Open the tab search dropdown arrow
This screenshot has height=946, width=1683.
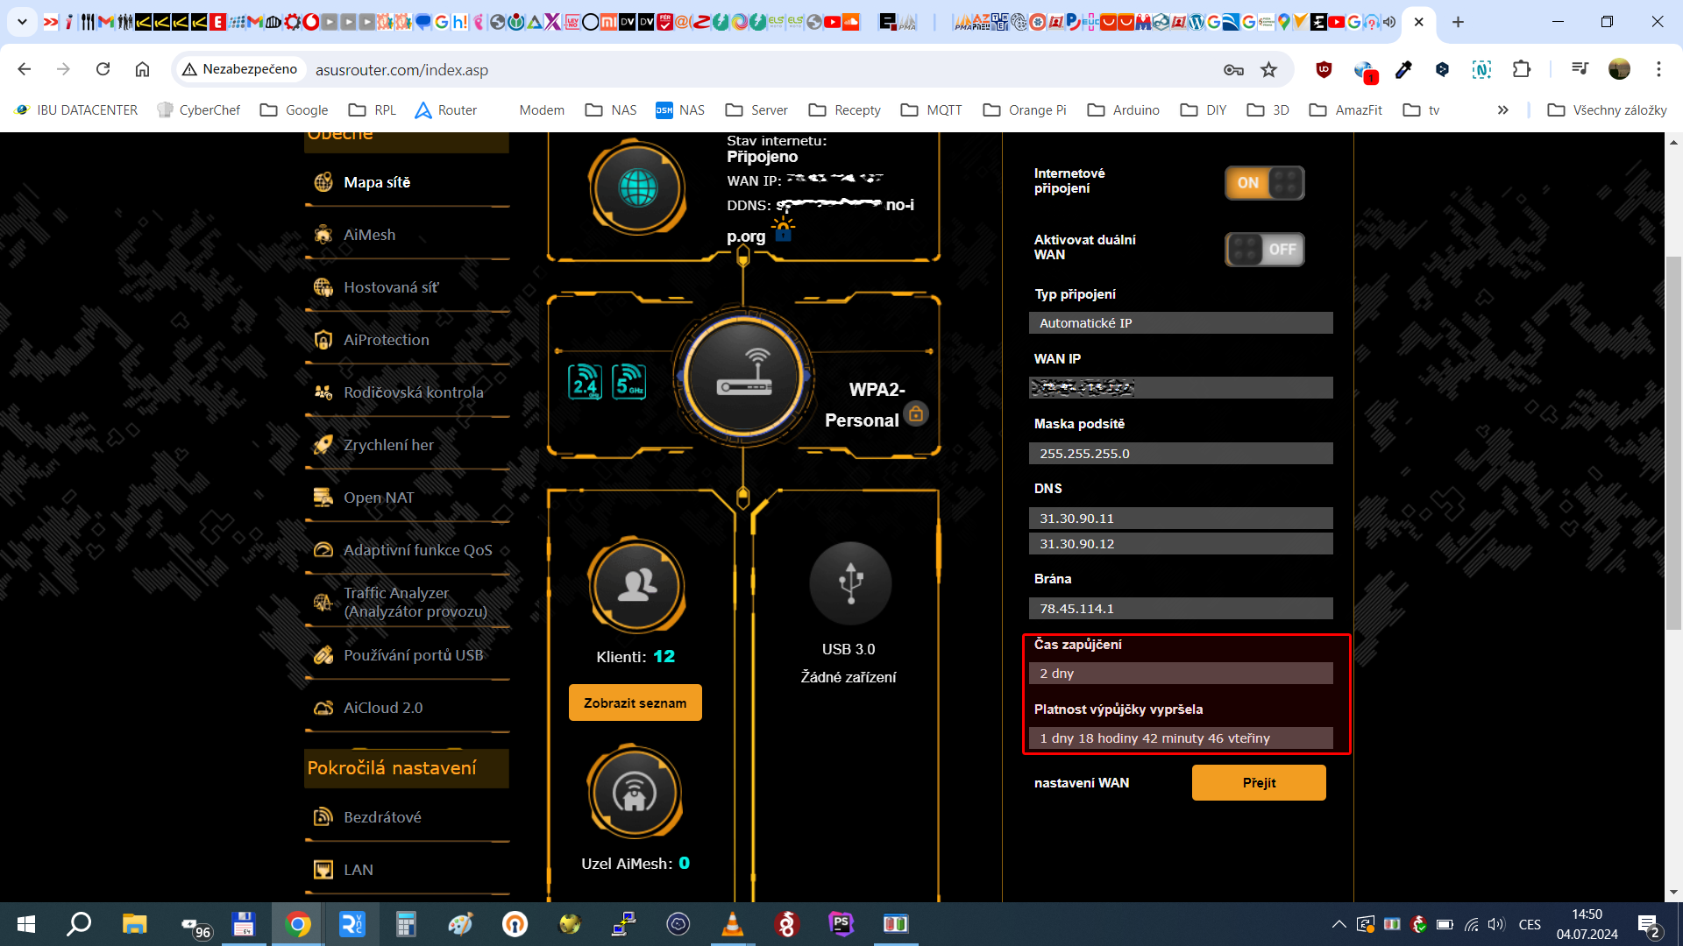click(22, 22)
